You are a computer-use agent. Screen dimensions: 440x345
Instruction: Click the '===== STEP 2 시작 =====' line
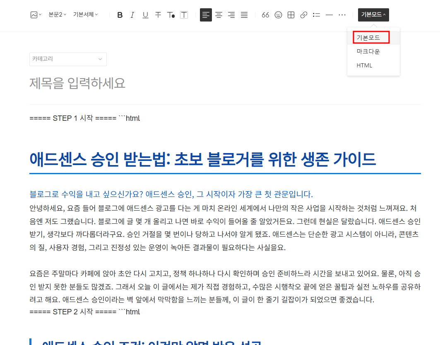84,311
